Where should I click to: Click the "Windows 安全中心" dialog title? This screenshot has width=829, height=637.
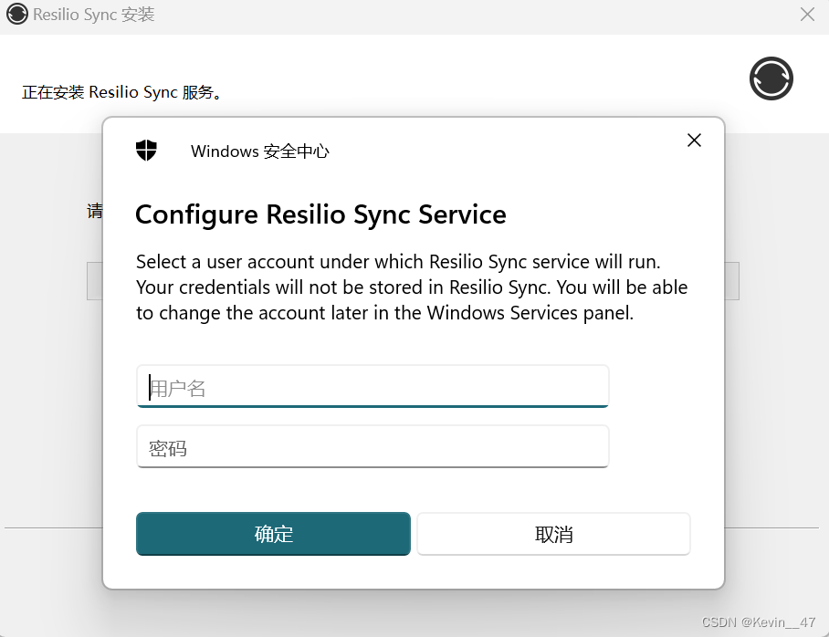[x=259, y=151]
